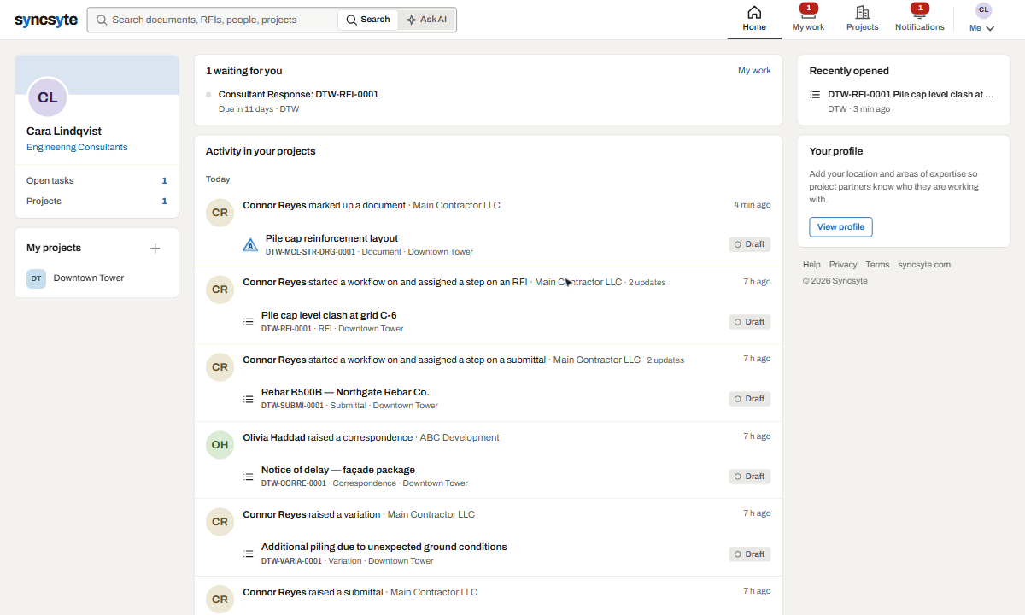
Task: Click the Draft badge on Pile cap level clash
Action: 750,322
